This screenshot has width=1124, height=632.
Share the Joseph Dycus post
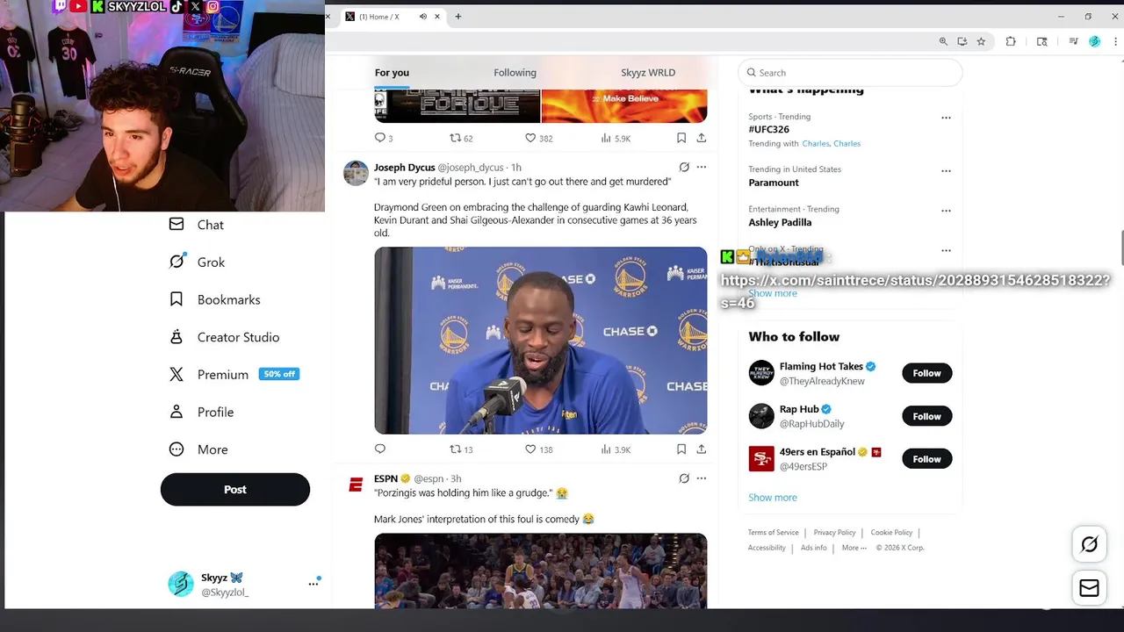702,449
